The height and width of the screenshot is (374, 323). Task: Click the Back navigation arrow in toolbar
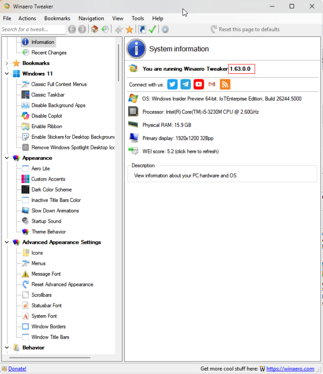(x=72, y=29)
